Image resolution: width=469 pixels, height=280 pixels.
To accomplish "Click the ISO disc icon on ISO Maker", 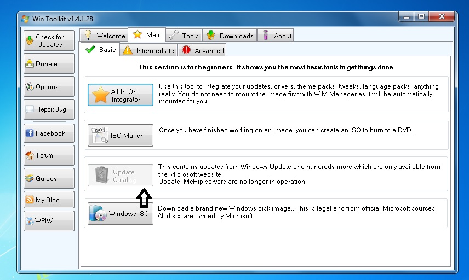I will [x=100, y=135].
